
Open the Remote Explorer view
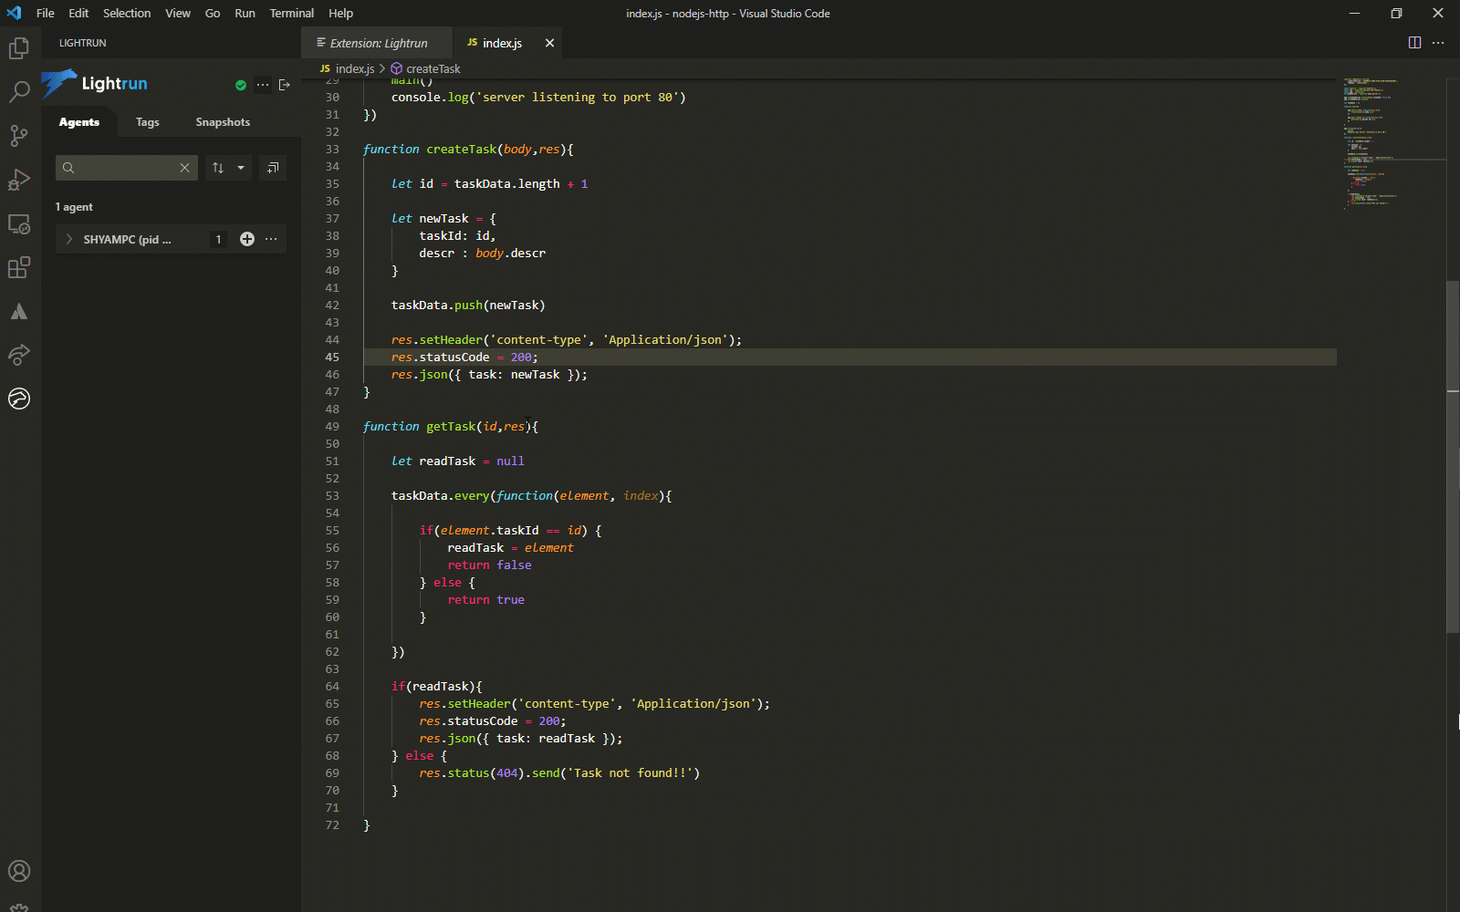pyautogui.click(x=18, y=224)
